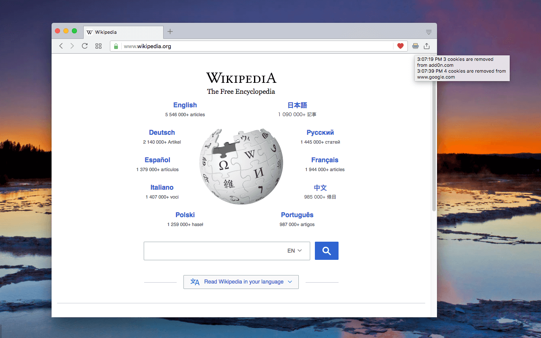
Task: Open the English Wikipedia link
Action: pos(185,105)
